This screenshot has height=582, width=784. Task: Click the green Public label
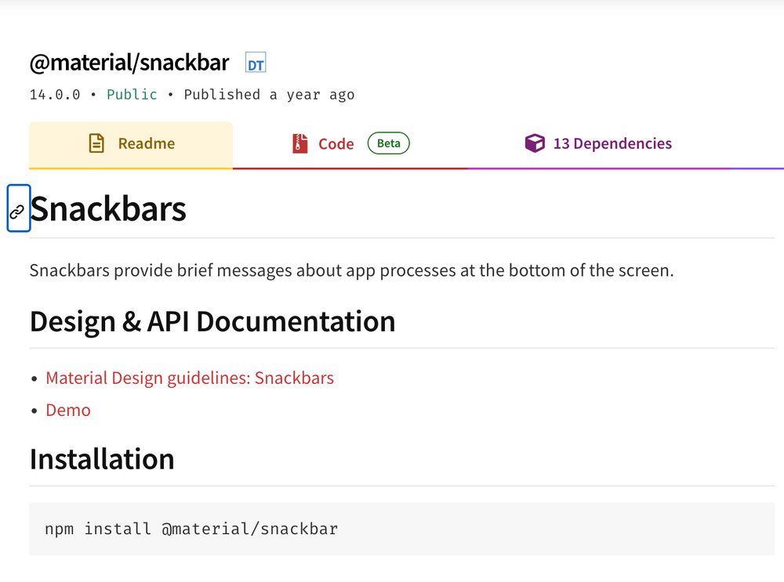point(132,95)
